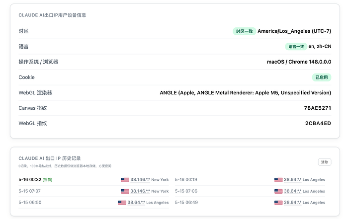
Task: Click the 已启用 cookie enabled badge
Action: (x=321, y=77)
